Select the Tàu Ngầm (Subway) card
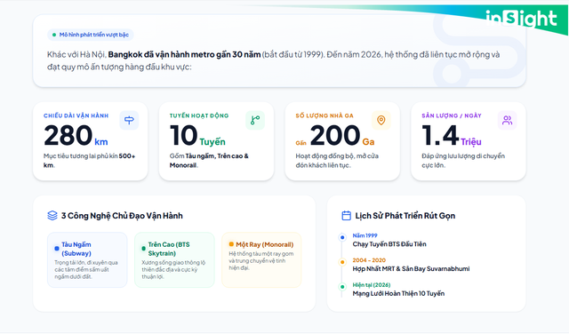569x334 pixels. [x=87, y=260]
